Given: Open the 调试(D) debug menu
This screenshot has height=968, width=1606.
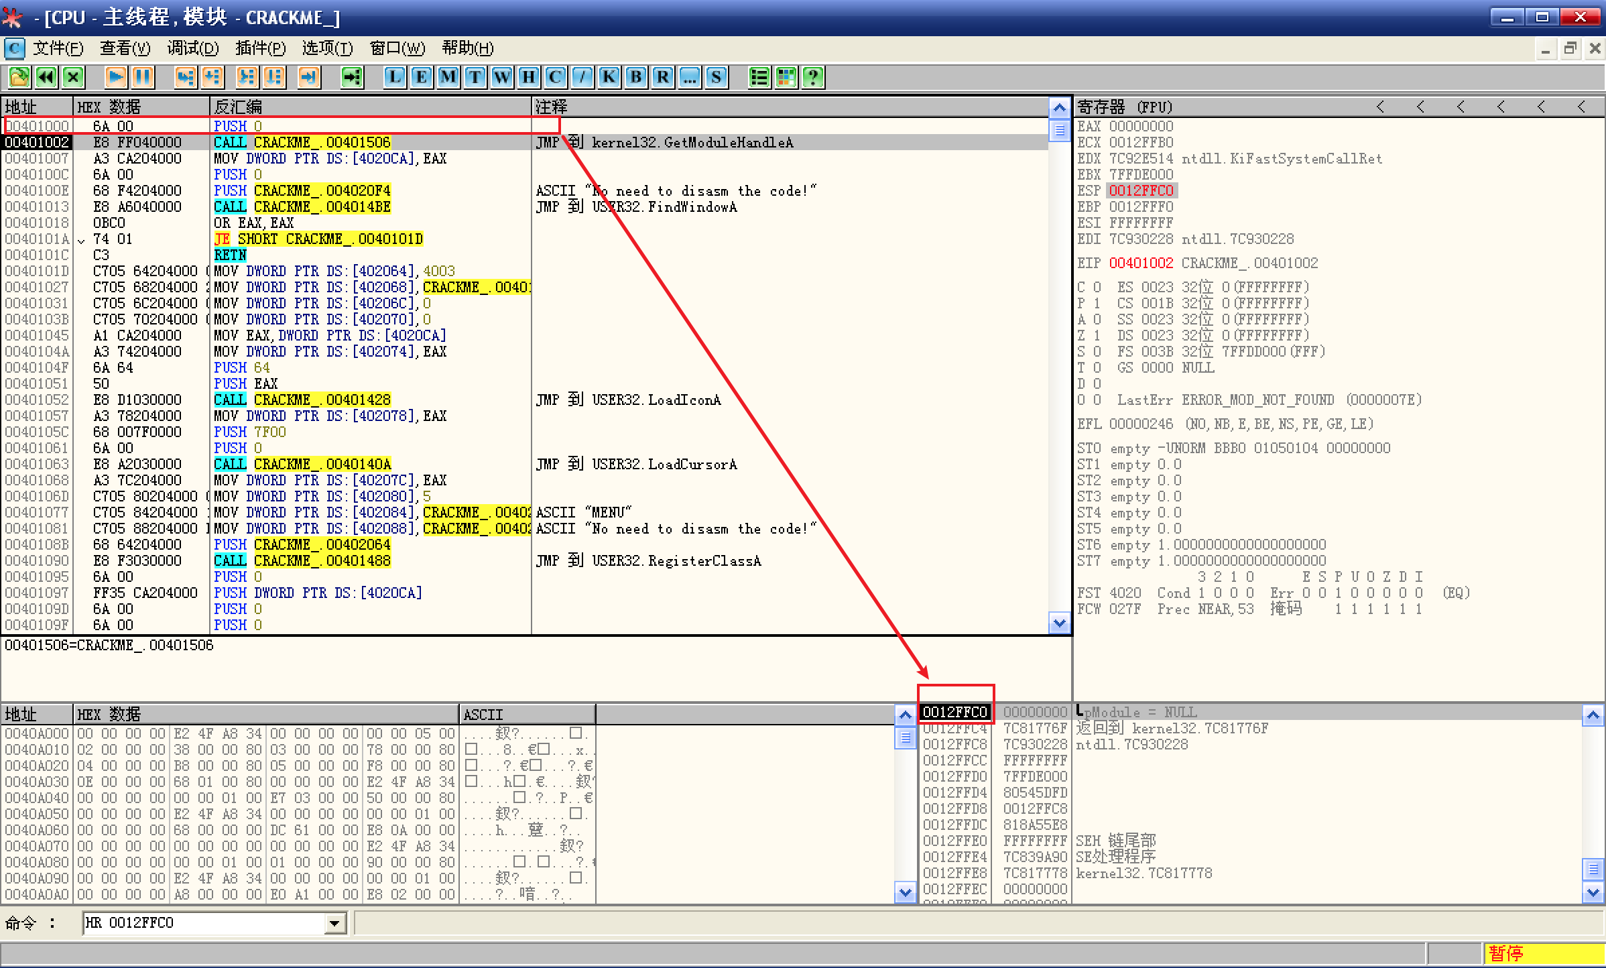Looking at the screenshot, I should 193,48.
